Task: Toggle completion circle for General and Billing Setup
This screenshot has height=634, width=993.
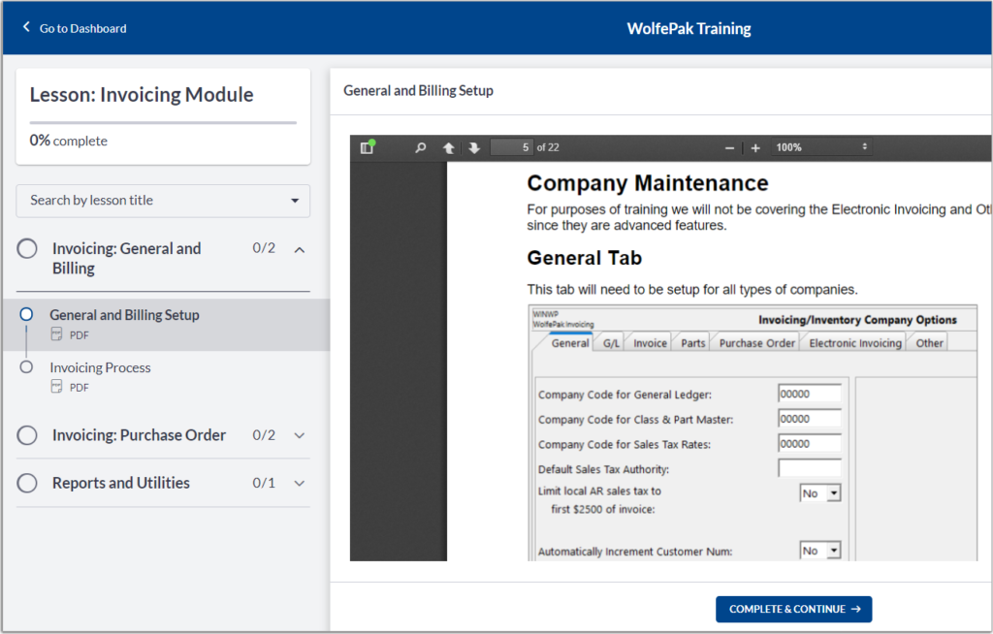Action: [27, 314]
